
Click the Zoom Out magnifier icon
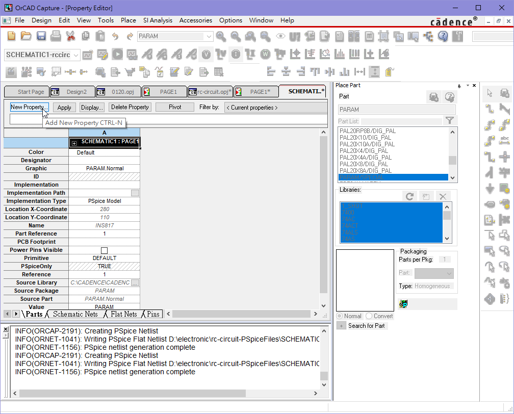(236, 36)
